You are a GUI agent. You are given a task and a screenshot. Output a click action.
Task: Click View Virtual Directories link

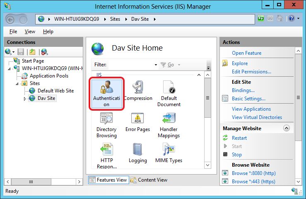(x=257, y=117)
